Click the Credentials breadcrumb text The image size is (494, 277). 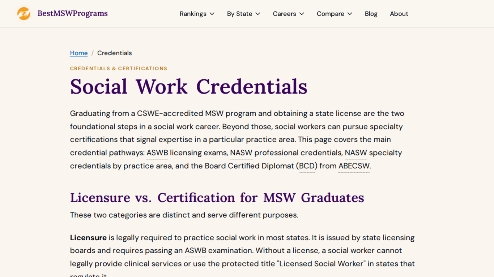[115, 53]
